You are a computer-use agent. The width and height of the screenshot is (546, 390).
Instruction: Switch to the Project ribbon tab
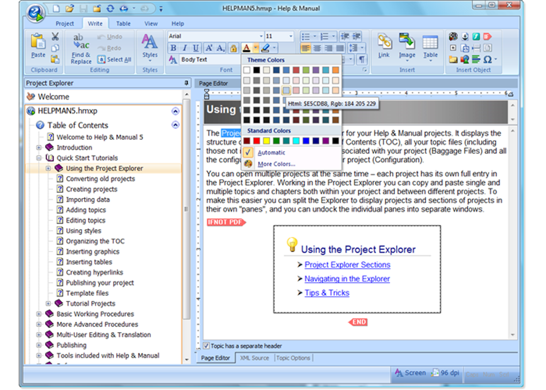coord(65,24)
